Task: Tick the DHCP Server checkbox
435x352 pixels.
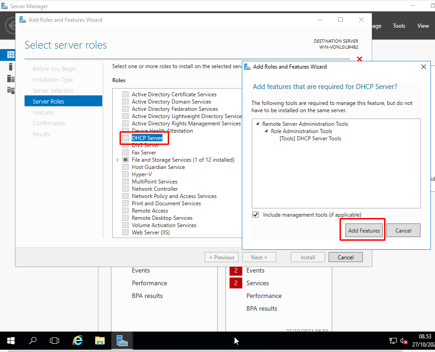Action: pyautogui.click(x=125, y=138)
